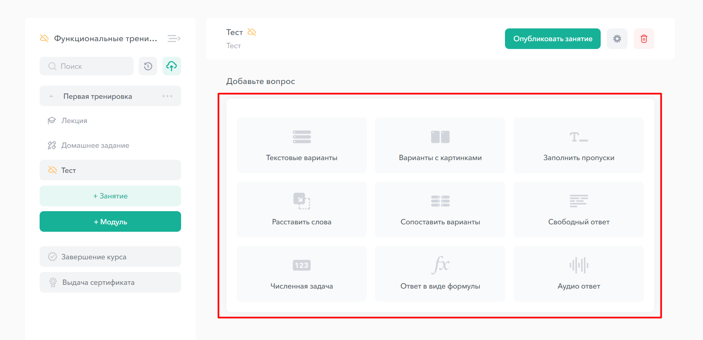This screenshot has width=703, height=340.
Task: Collapse the Первая тренировка module arrow
Action: (51, 96)
